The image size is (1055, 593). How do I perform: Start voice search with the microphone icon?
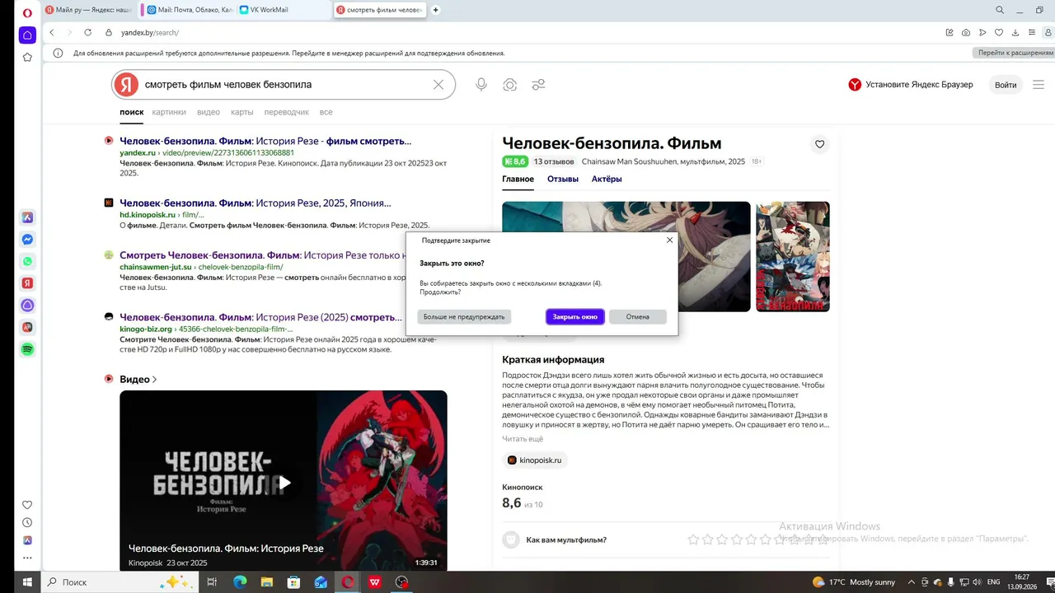[x=481, y=85]
